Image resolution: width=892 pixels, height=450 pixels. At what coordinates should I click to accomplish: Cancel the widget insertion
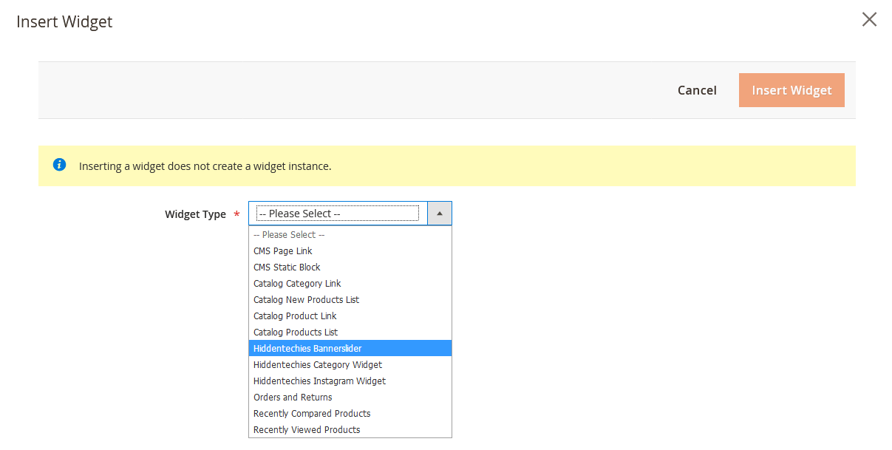pyautogui.click(x=696, y=89)
